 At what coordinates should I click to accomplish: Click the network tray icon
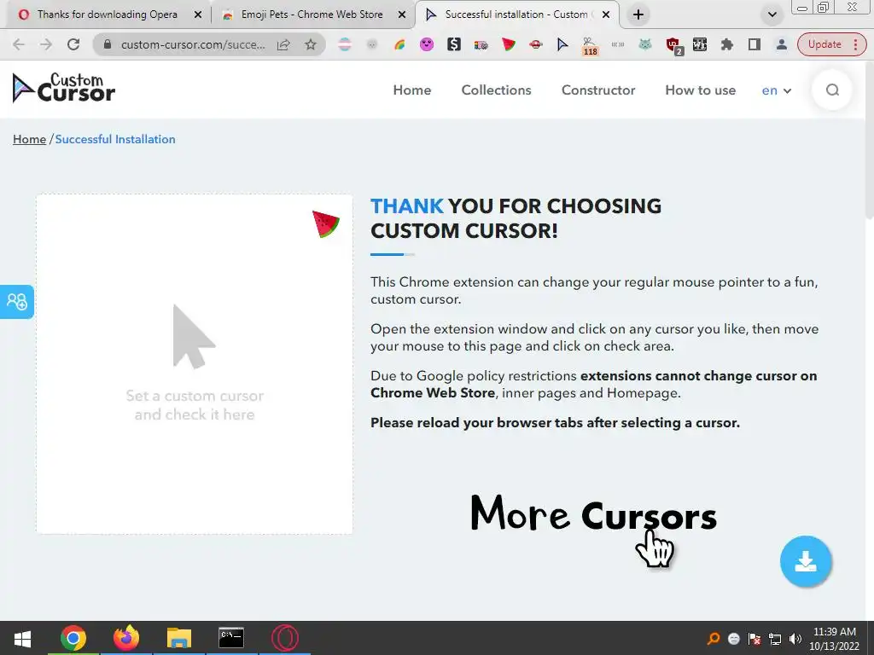[x=775, y=639]
